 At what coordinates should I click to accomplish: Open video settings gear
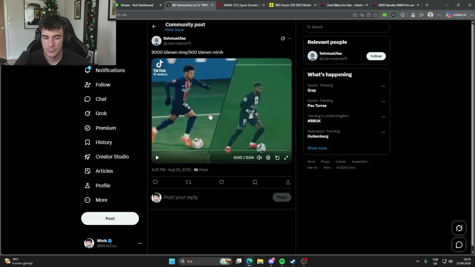click(x=268, y=158)
